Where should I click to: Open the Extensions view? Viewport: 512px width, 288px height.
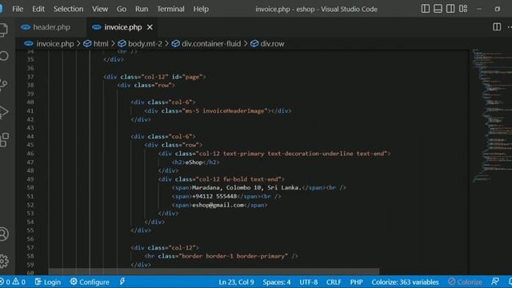tap(4, 140)
